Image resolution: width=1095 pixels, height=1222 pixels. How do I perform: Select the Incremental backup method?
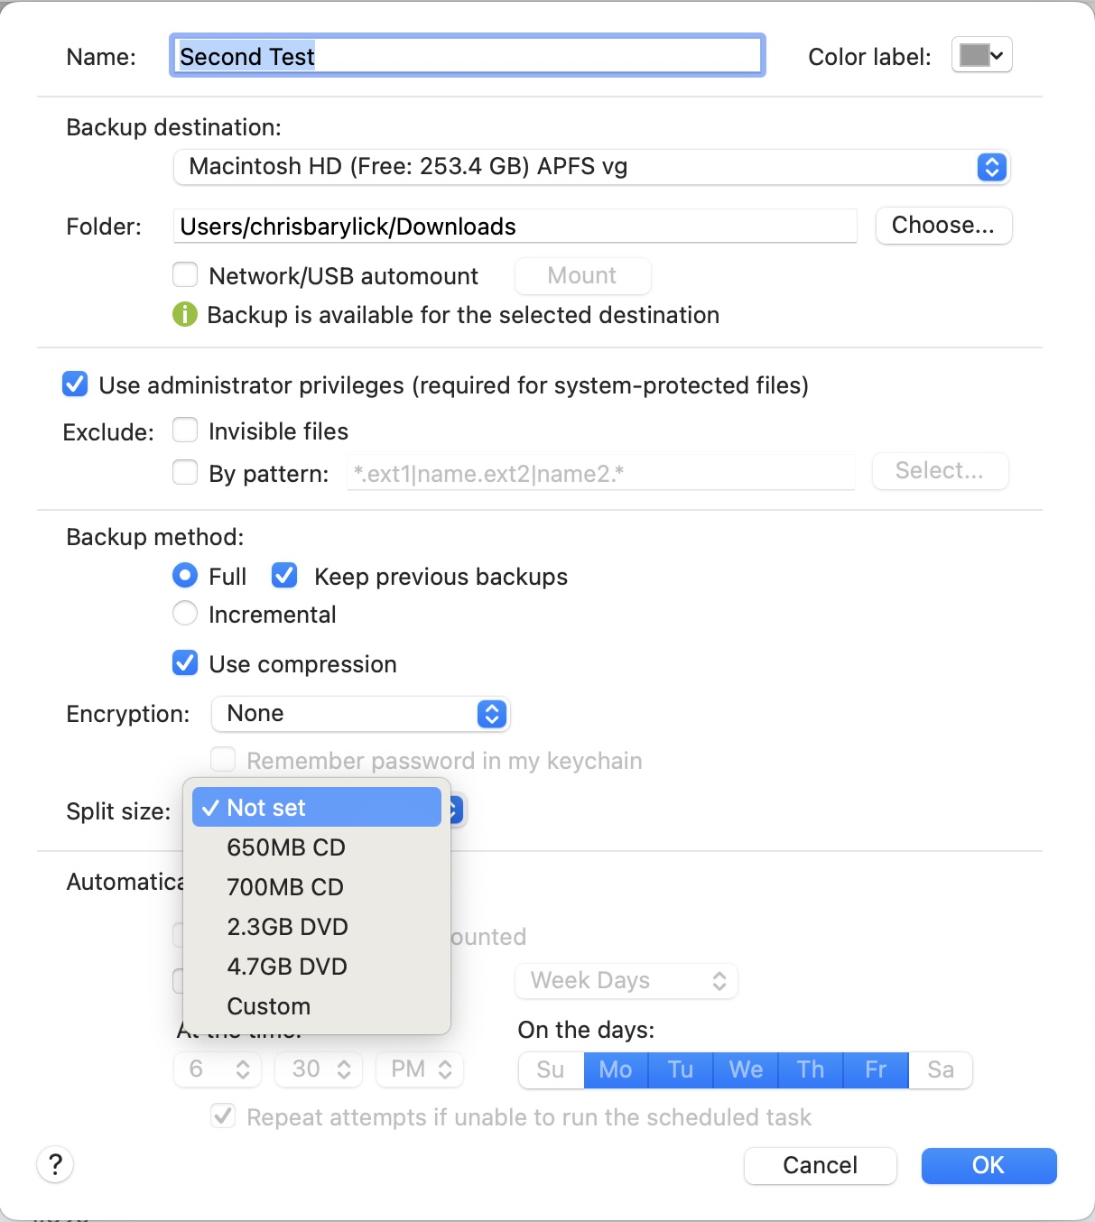click(x=184, y=614)
